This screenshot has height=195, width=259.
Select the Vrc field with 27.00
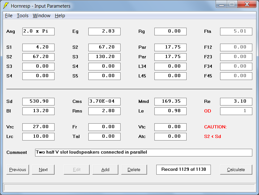click(x=38, y=127)
